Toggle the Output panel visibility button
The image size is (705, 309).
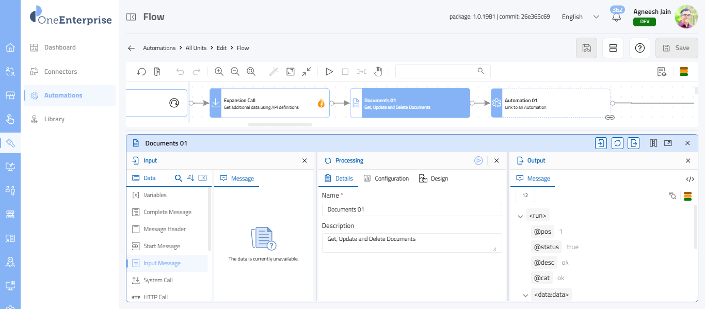(634, 143)
